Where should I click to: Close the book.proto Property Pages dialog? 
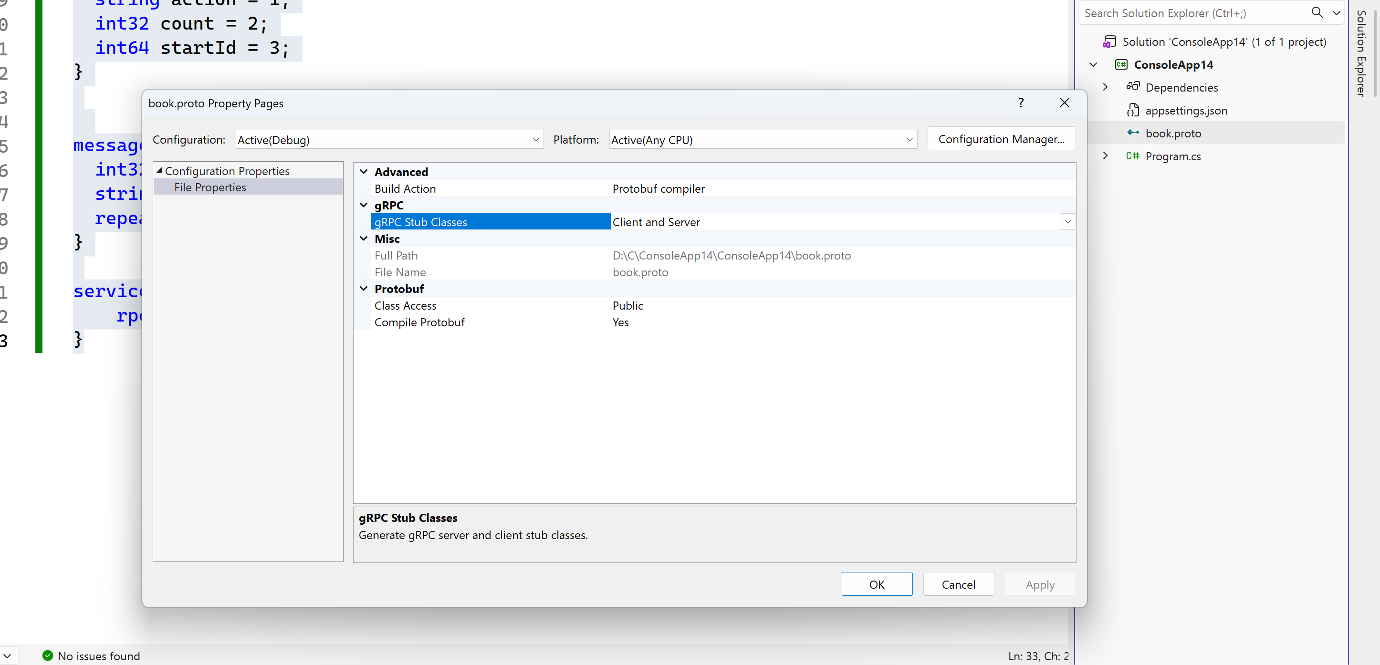1065,103
